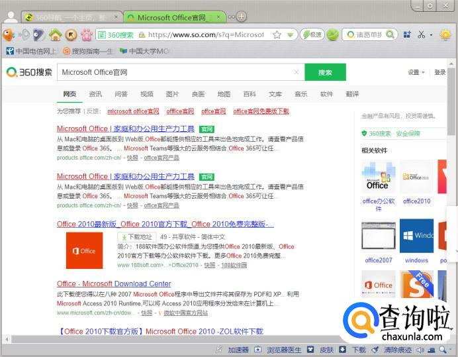Click 清除痕迹 broom icon
The height and width of the screenshot is (357, 458).
click(375, 350)
